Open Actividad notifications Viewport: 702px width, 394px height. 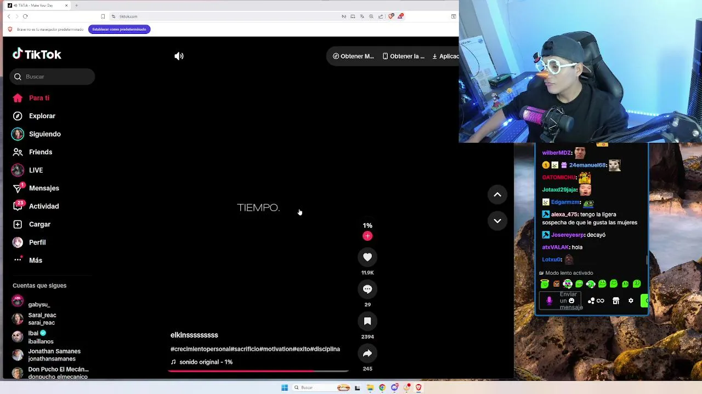(36, 206)
